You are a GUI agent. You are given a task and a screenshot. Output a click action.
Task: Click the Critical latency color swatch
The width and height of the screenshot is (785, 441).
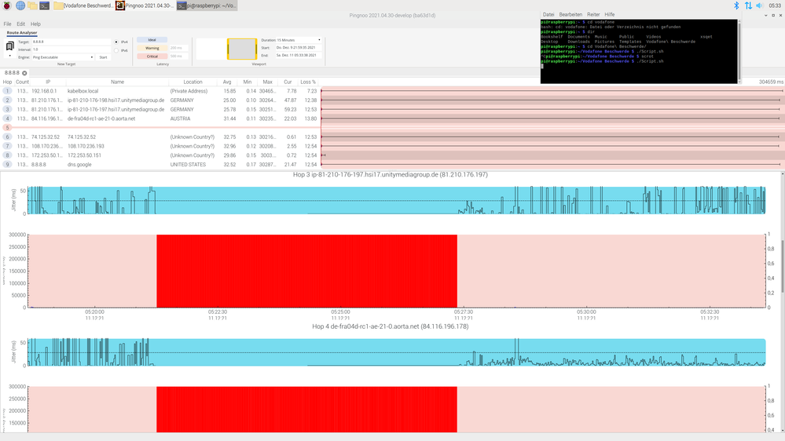point(152,56)
